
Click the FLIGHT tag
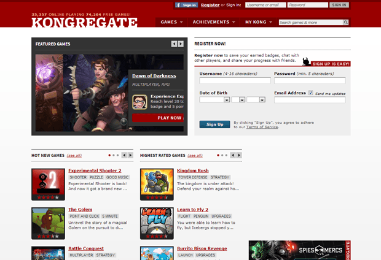point(184,216)
